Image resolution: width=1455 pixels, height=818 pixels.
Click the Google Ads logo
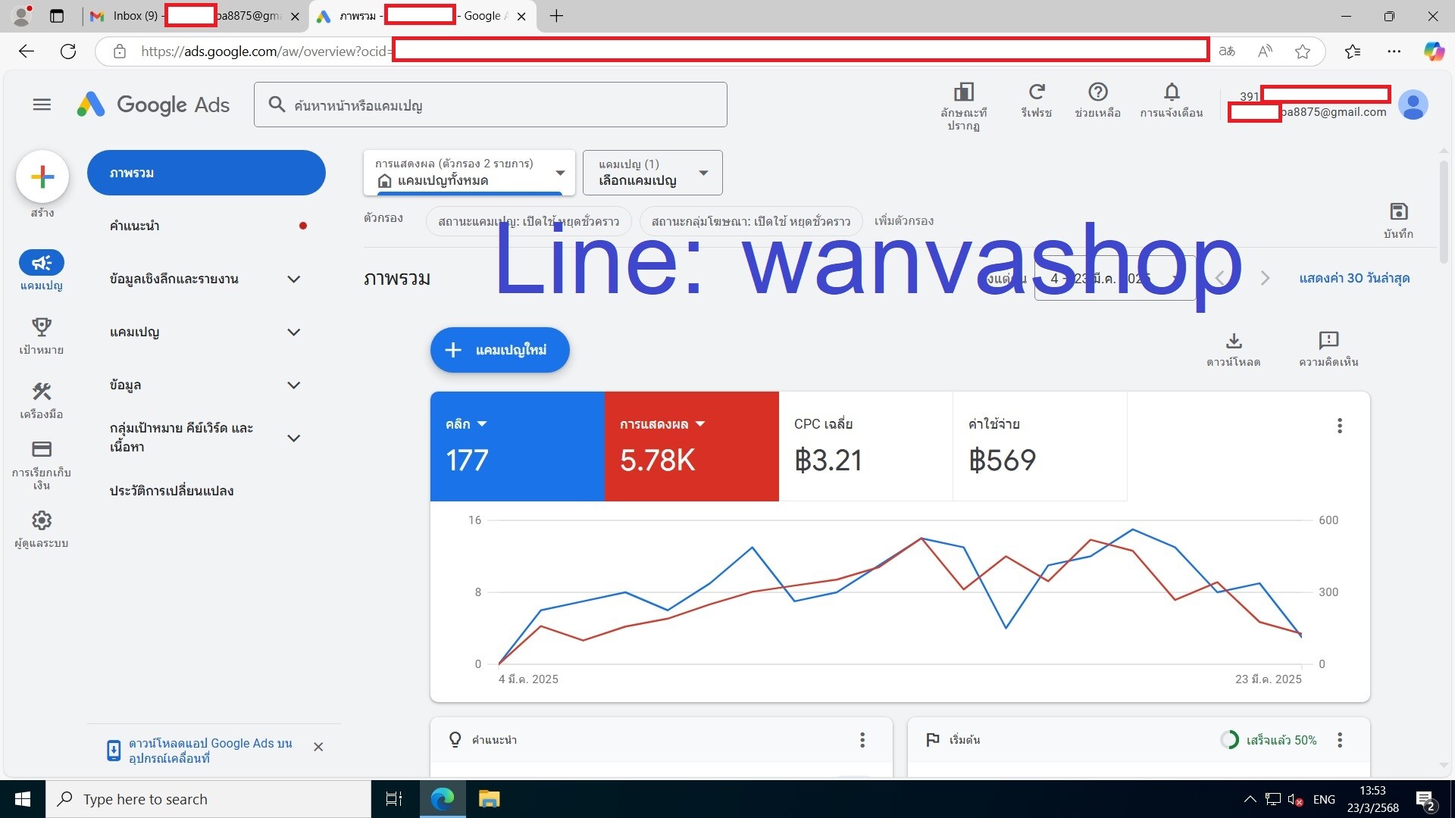tap(153, 105)
